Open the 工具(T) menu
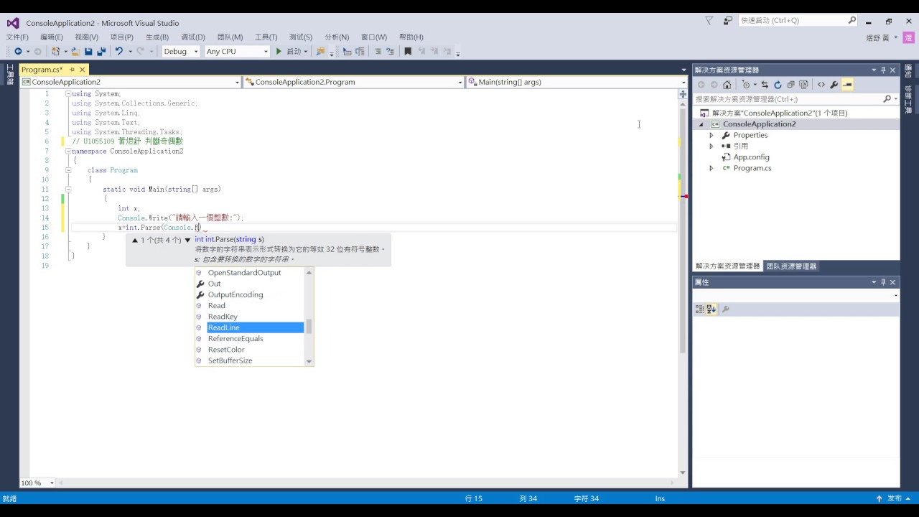Viewport: 919px width, 517px height. pos(266,37)
